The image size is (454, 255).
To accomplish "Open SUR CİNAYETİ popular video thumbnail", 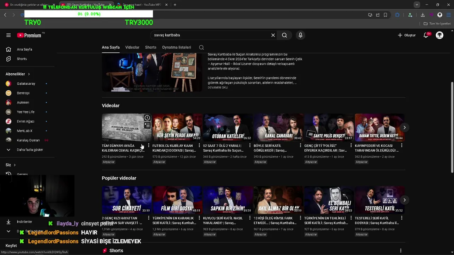I will tap(126, 200).
